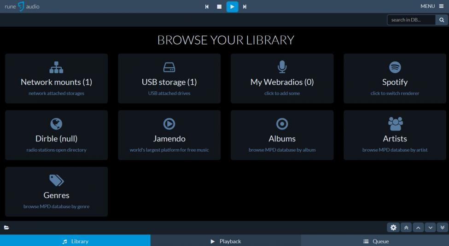Click the Genres tags icon
Screen dimensions: 449x246
coord(56,181)
